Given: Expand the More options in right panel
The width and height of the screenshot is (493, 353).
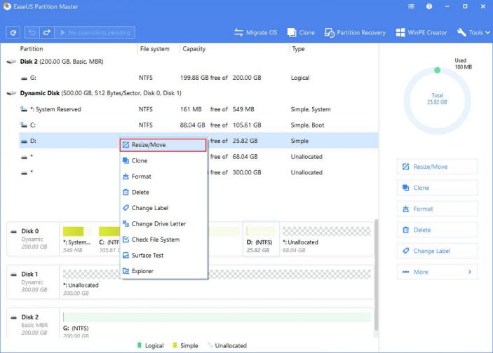Looking at the screenshot, I should tap(437, 272).
